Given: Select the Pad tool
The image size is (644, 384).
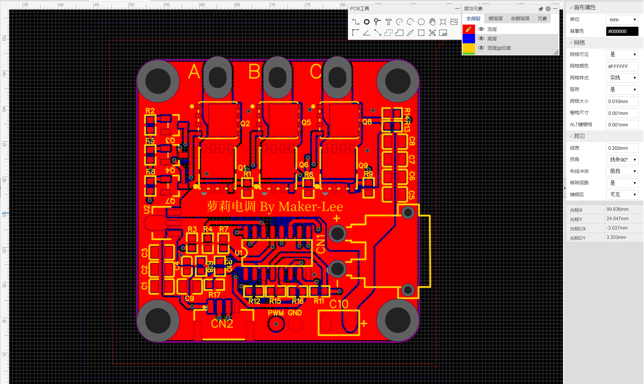Looking at the screenshot, I should point(367,22).
